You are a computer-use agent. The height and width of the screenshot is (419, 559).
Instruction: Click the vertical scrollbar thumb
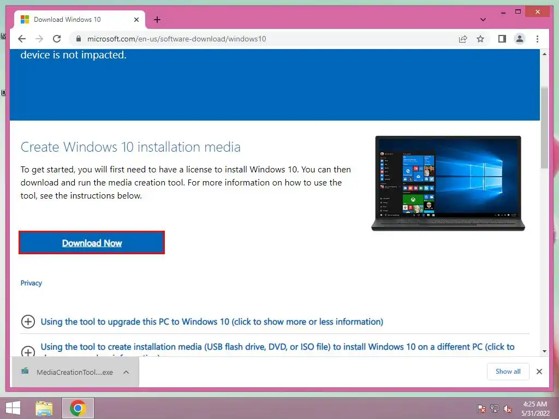point(544,128)
